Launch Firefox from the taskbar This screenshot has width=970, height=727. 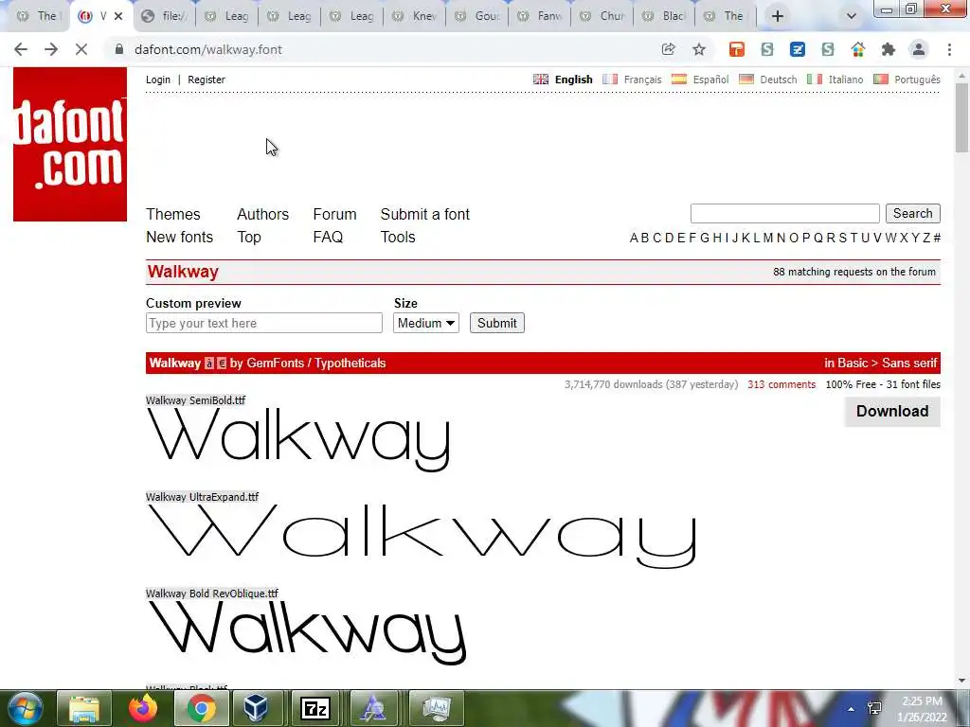[x=143, y=708]
